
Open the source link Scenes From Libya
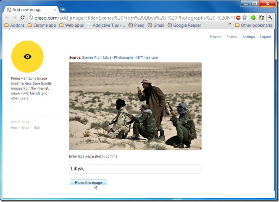click(x=120, y=57)
